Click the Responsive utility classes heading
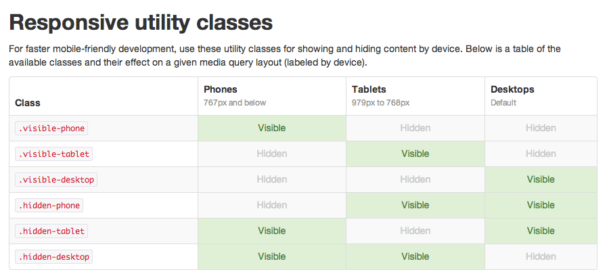The width and height of the screenshot is (607, 278). (141, 23)
